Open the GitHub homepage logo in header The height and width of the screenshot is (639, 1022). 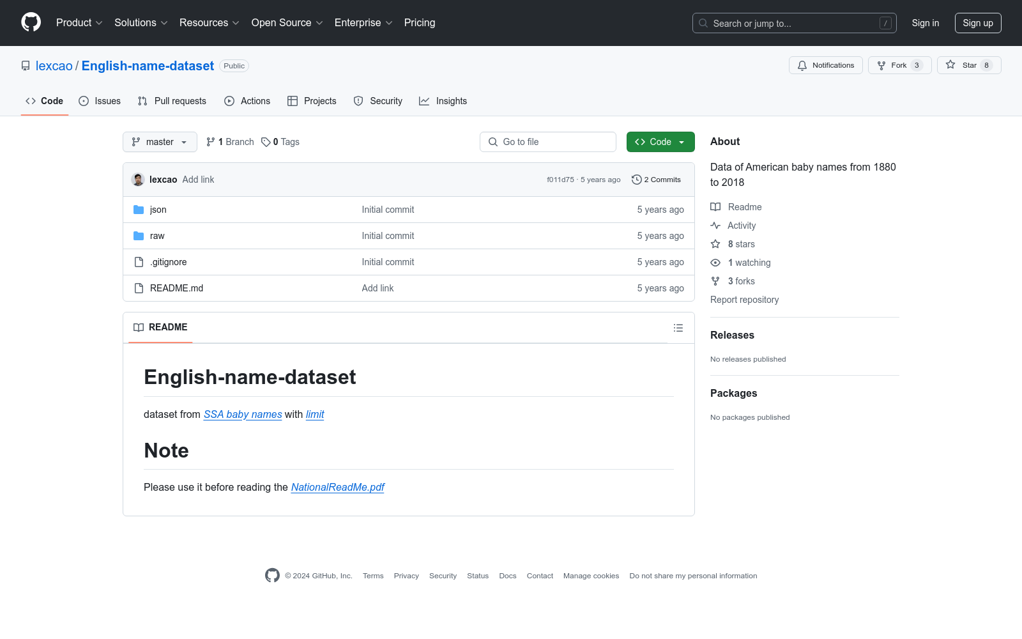[x=31, y=22]
